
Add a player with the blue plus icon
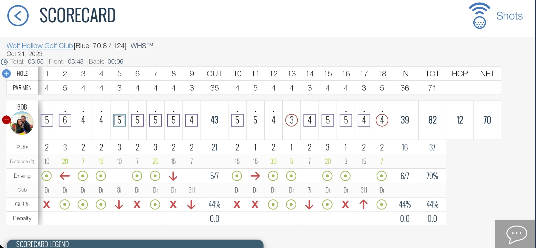click(x=6, y=74)
